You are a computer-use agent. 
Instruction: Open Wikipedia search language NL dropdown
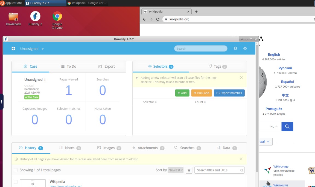point(274,127)
